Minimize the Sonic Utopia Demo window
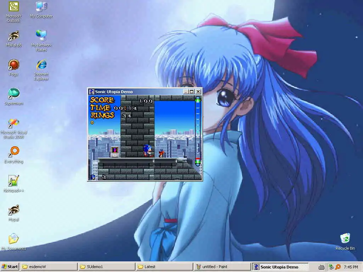363x272 pixels. coord(186,92)
